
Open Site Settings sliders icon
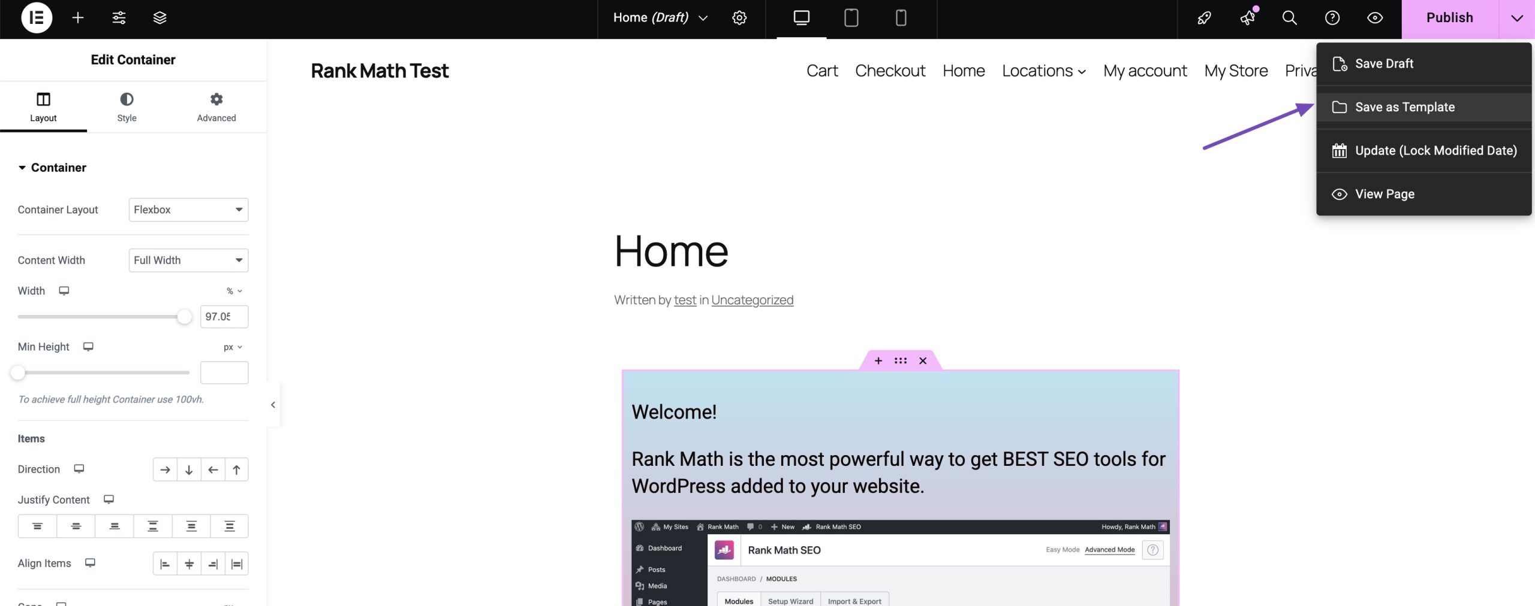click(x=119, y=18)
